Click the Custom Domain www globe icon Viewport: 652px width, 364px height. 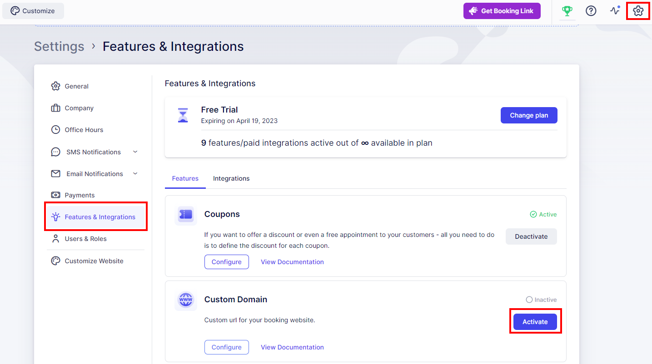pyautogui.click(x=186, y=300)
